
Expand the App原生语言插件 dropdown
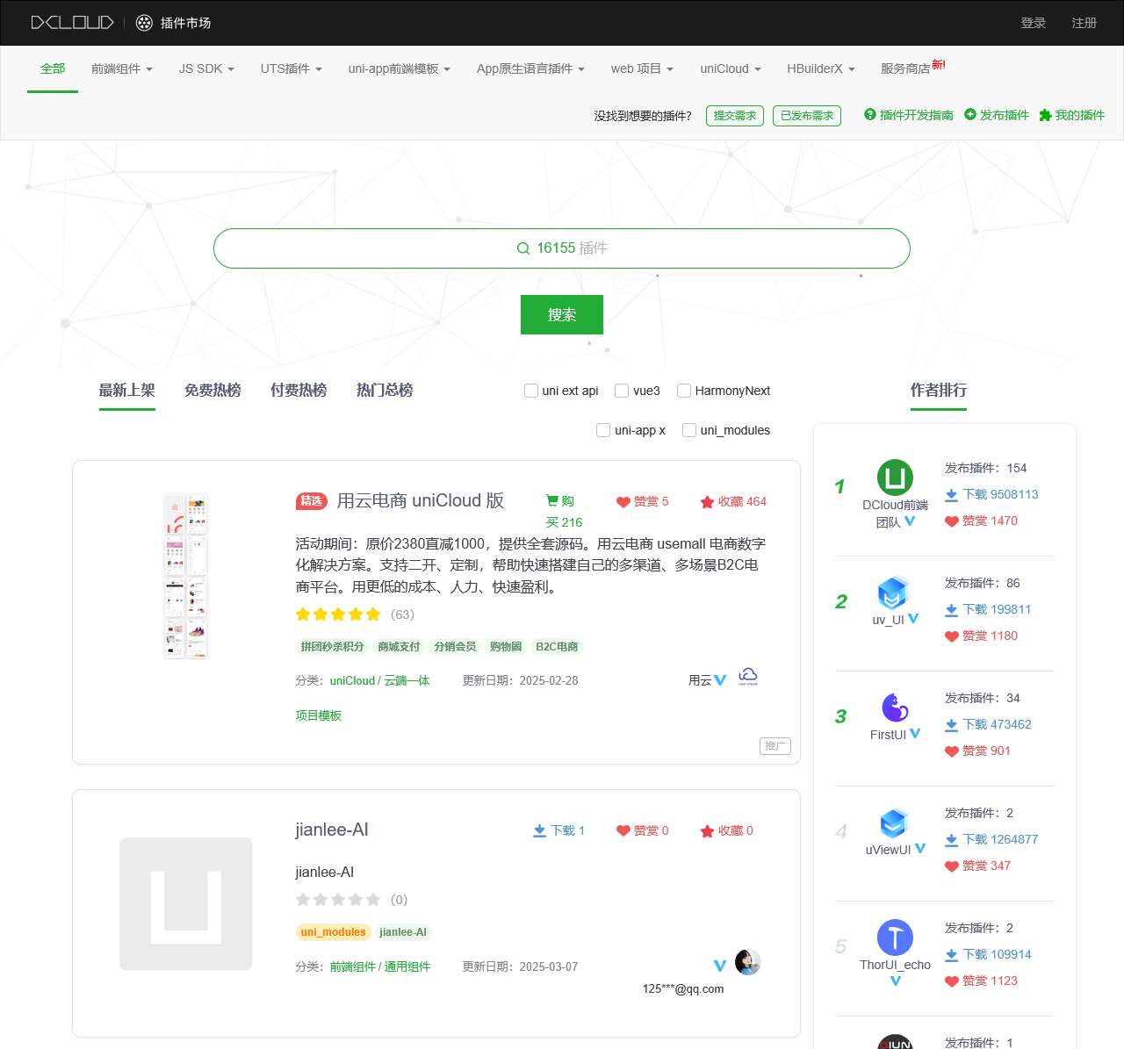[530, 68]
